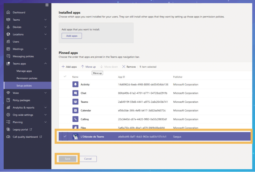Click the Legacy portal Skype icon
This screenshot has height=172, width=255.
(x=8, y=129)
